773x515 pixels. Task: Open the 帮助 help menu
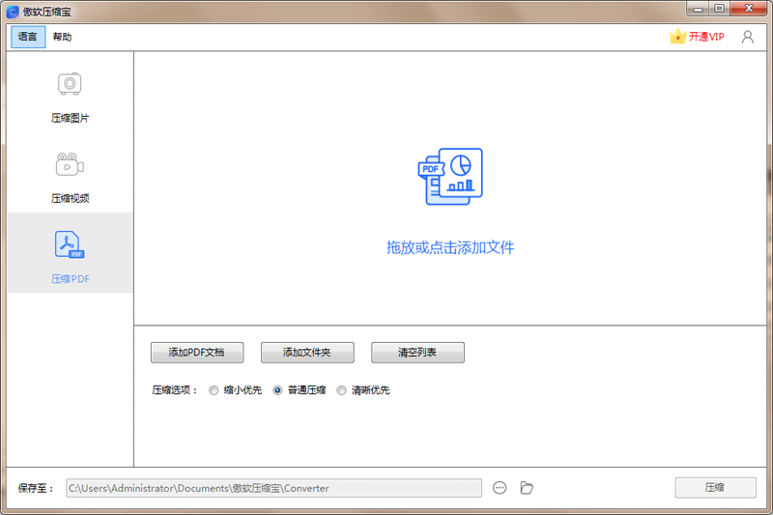pos(62,37)
